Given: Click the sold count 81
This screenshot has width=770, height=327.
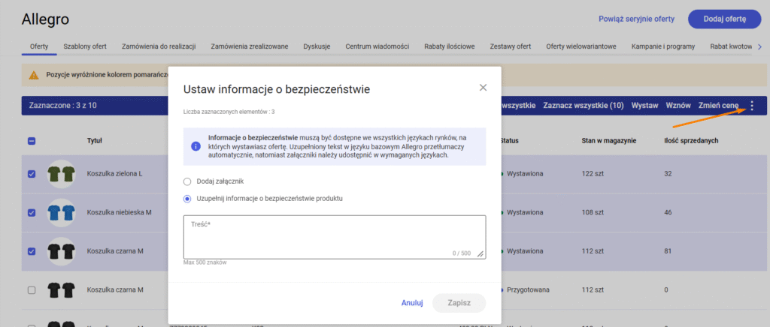Looking at the screenshot, I should 668,251.
